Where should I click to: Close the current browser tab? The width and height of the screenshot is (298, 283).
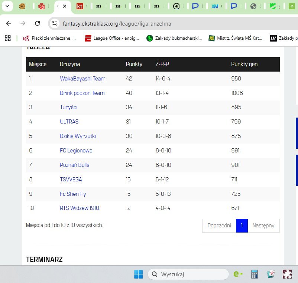click(x=65, y=6)
